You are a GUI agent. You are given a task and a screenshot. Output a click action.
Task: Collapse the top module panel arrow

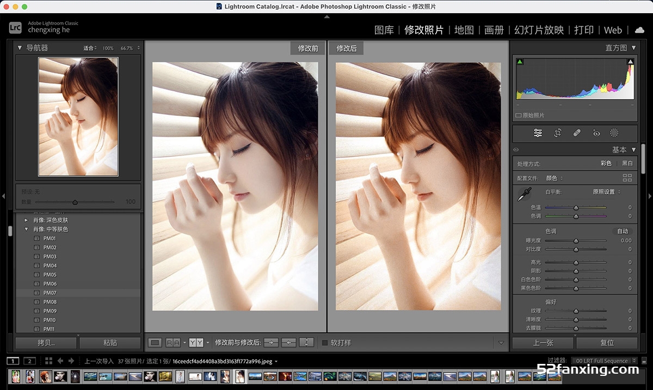click(326, 16)
